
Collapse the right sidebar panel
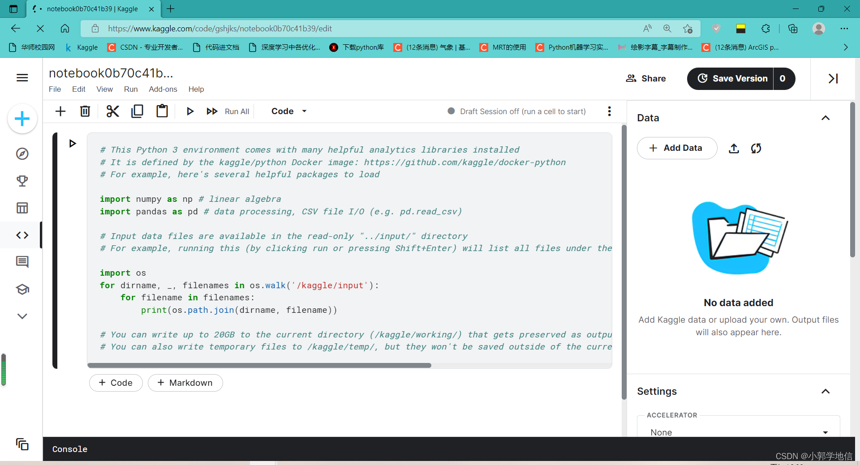point(833,79)
